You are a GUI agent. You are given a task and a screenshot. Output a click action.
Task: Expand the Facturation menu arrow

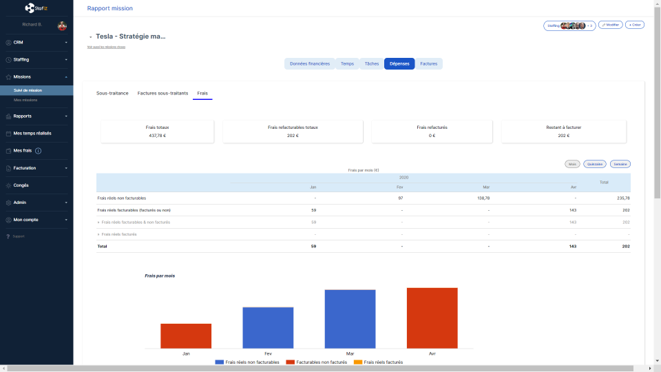(x=66, y=168)
